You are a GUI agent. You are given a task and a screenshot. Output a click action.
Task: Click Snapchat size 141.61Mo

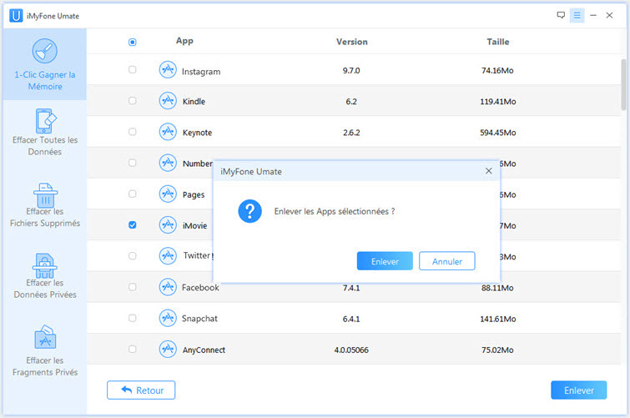click(498, 319)
